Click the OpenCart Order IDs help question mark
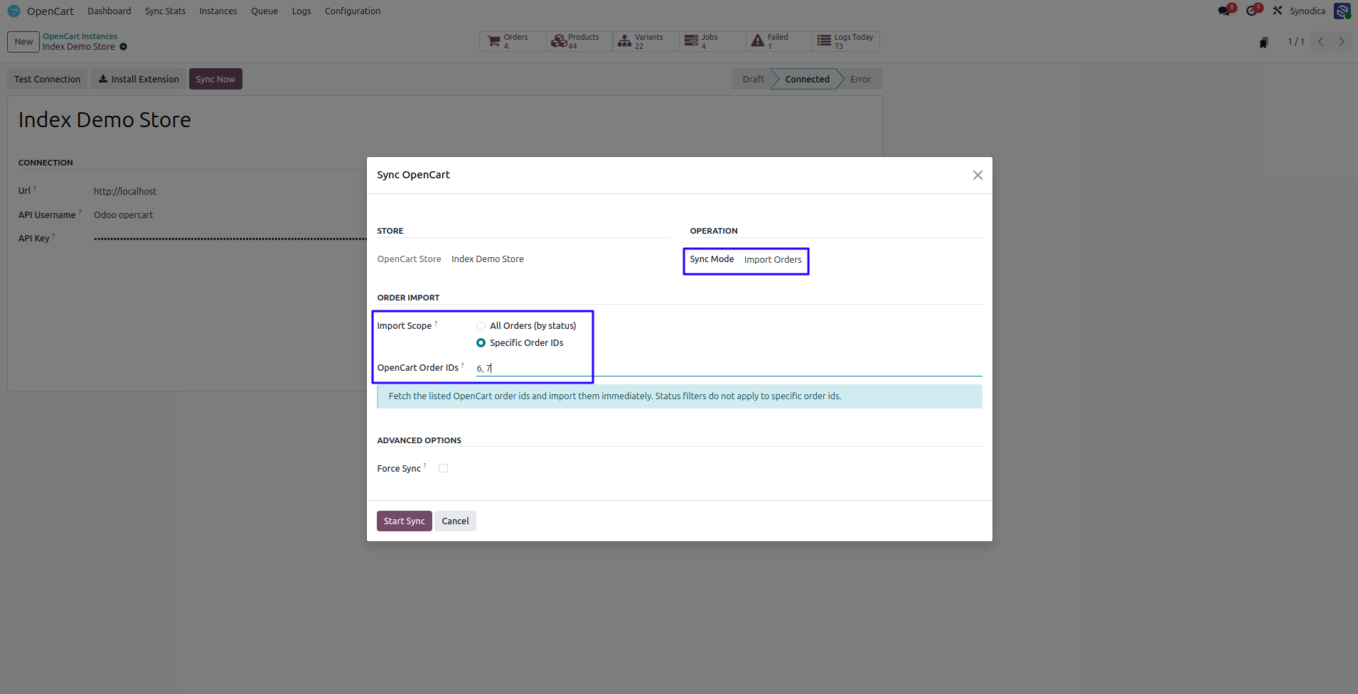 (463, 365)
